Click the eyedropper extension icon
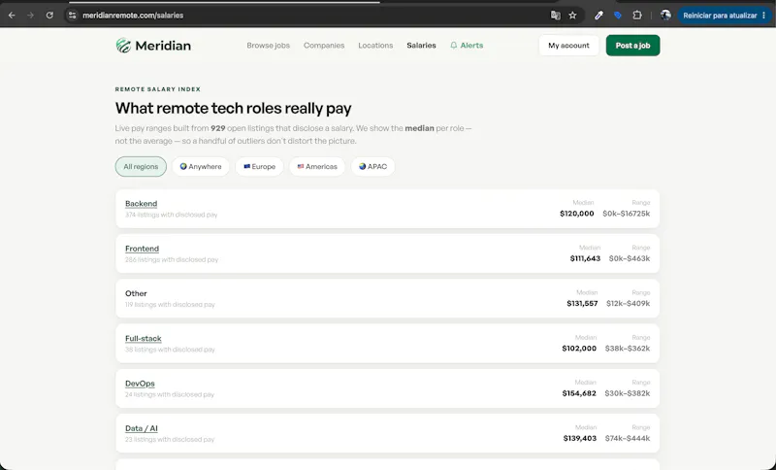Image resolution: width=776 pixels, height=470 pixels. point(598,16)
